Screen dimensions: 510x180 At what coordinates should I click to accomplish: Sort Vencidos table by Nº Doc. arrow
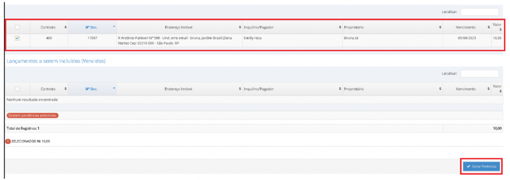click(114, 88)
